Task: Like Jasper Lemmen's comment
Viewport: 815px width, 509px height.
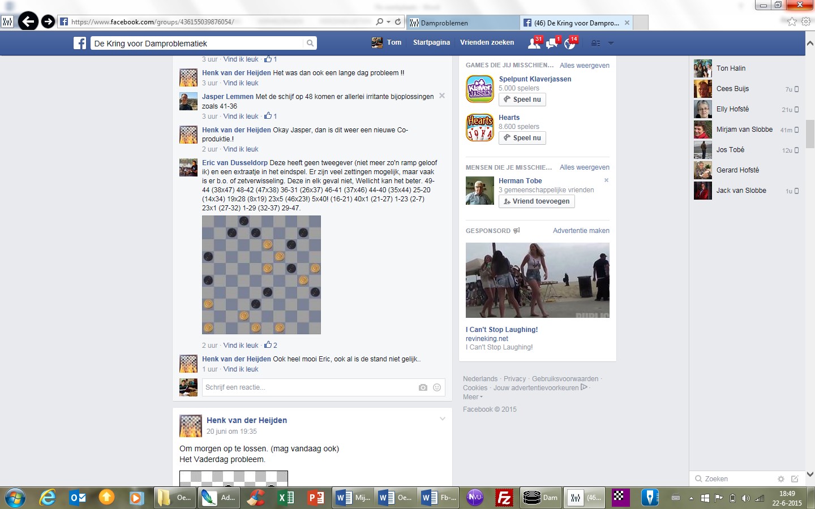Action: click(x=241, y=117)
